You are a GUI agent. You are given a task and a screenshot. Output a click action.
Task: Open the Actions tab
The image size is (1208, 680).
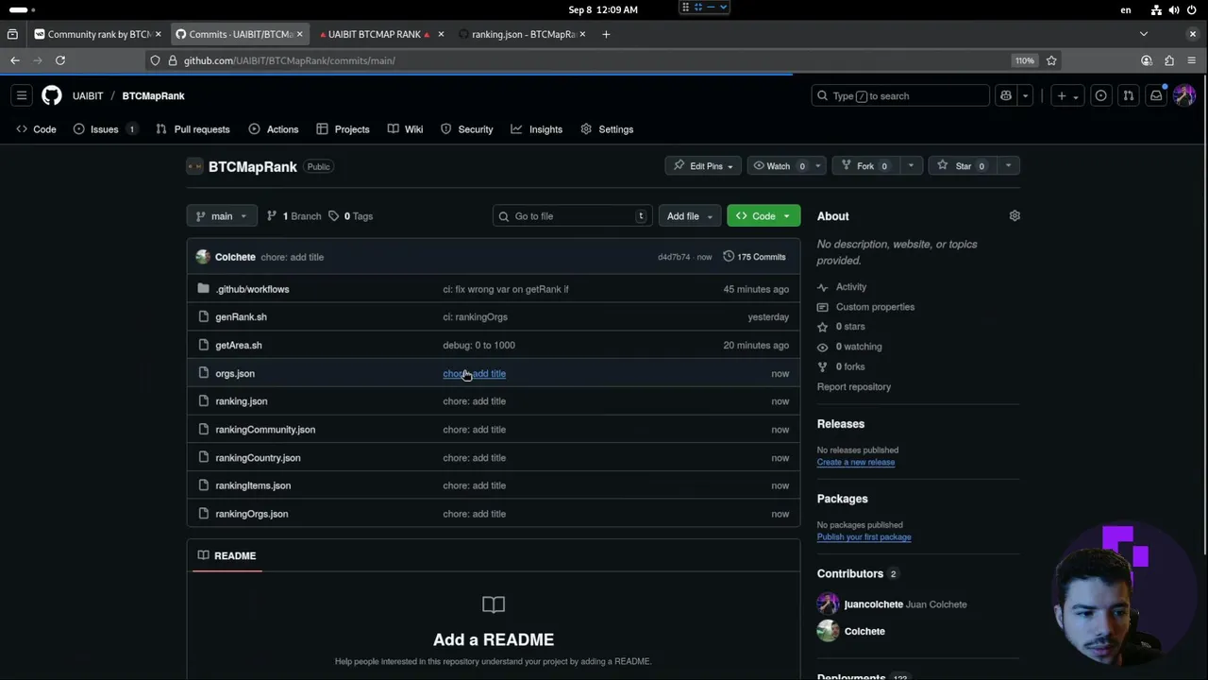pos(274,129)
